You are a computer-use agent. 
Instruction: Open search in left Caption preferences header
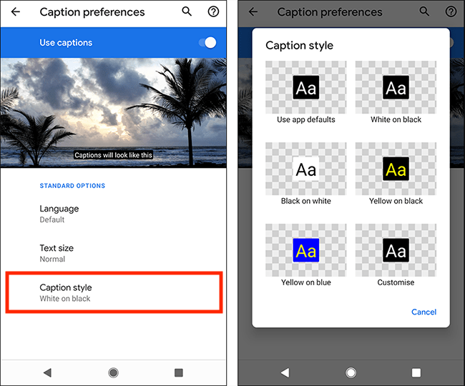click(187, 11)
